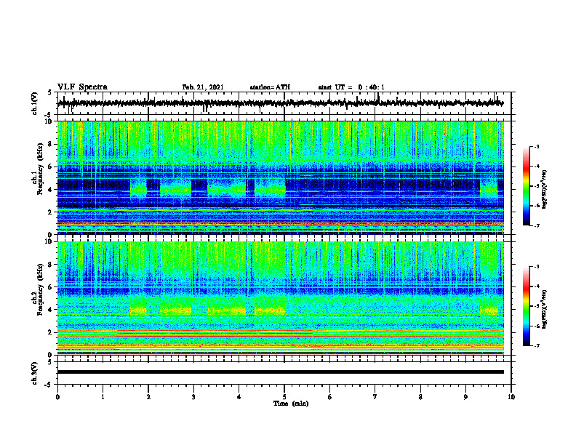Click the ch.2 spectrogram 4 kHz burst near minute 9.5

coord(489,310)
